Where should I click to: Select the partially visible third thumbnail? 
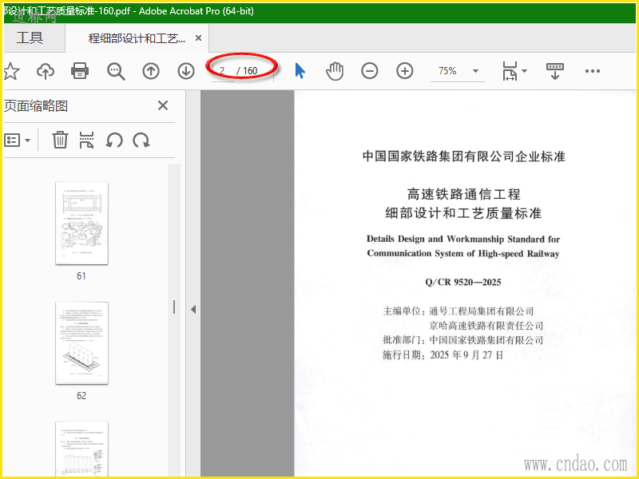point(82,449)
